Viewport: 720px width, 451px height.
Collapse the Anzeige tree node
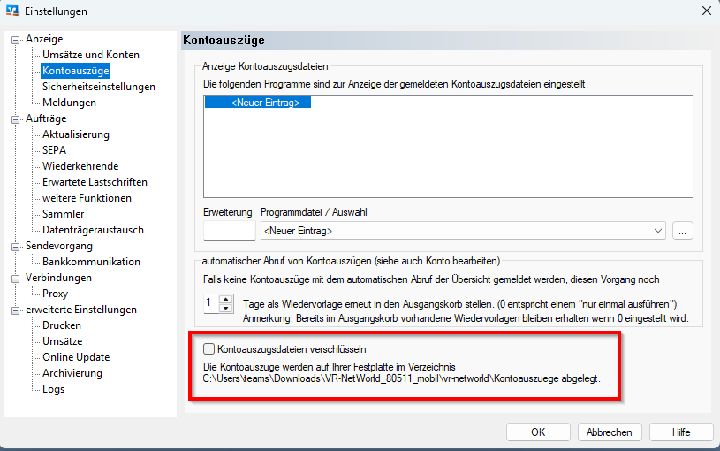click(x=16, y=40)
